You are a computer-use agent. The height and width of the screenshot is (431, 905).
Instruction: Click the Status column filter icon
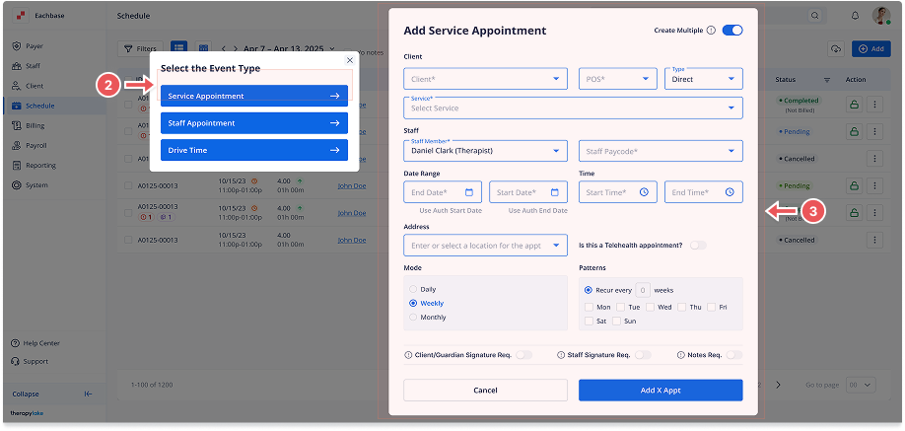tap(826, 80)
